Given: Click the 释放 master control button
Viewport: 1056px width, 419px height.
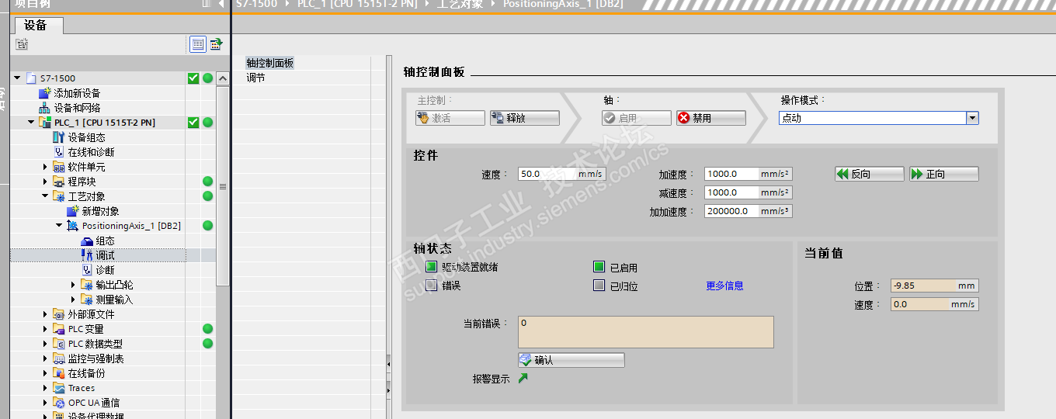Looking at the screenshot, I should [x=524, y=118].
